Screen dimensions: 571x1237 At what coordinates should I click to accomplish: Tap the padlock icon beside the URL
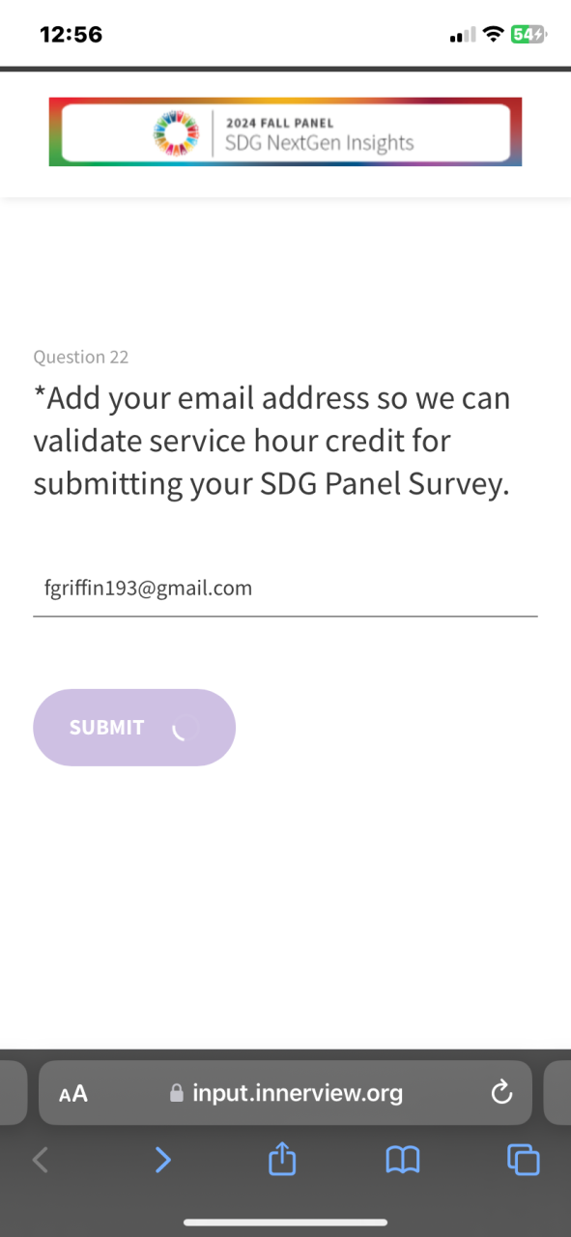pos(176,1093)
